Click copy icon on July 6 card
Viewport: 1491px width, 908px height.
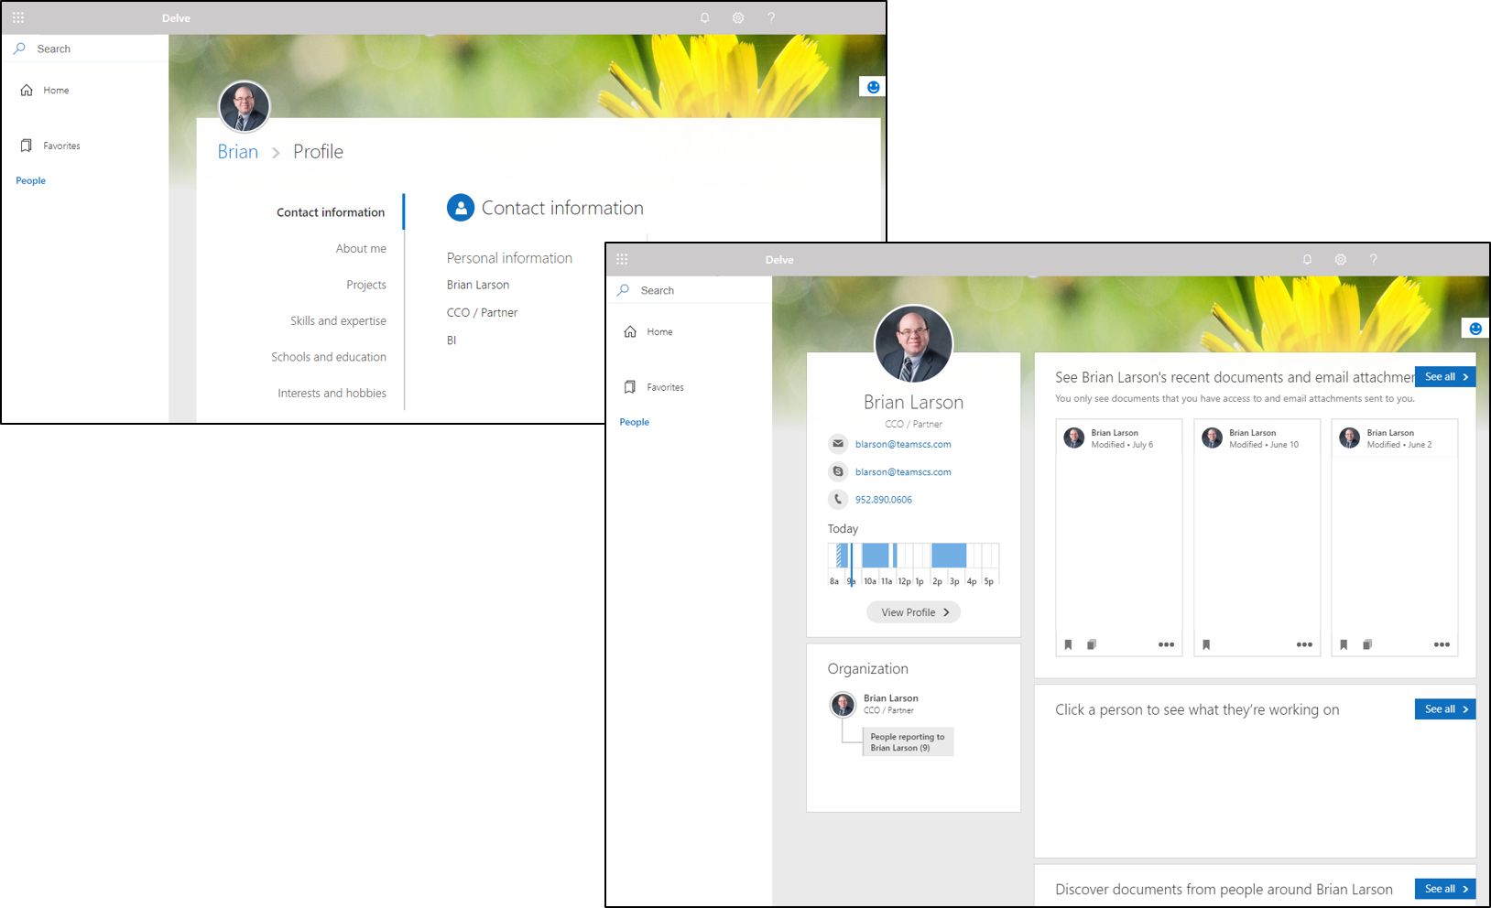click(x=1092, y=644)
